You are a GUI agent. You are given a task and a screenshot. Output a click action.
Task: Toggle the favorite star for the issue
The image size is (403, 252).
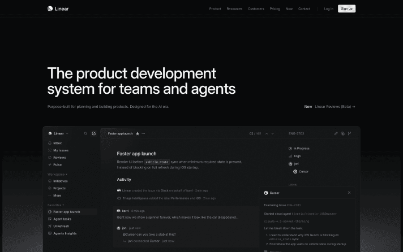138,133
